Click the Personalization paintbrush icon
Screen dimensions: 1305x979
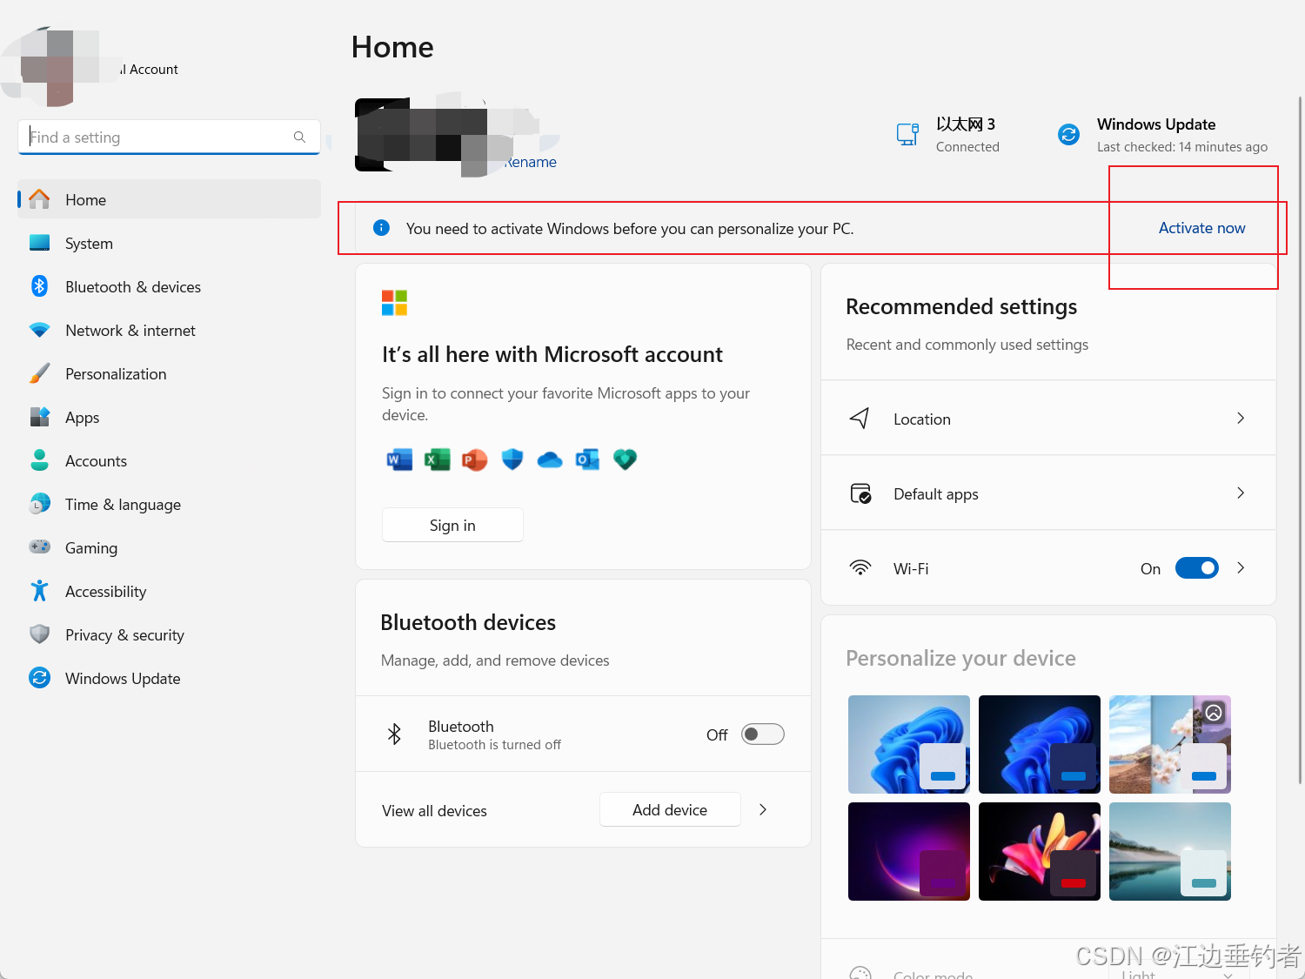coord(39,373)
